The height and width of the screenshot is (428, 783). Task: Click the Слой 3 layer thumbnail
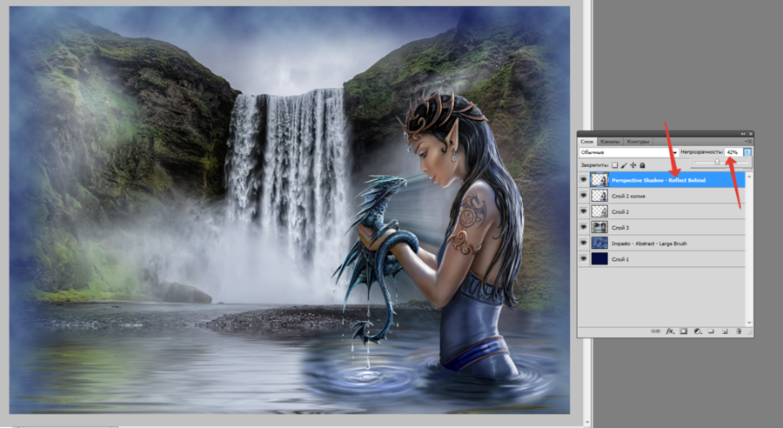(599, 227)
